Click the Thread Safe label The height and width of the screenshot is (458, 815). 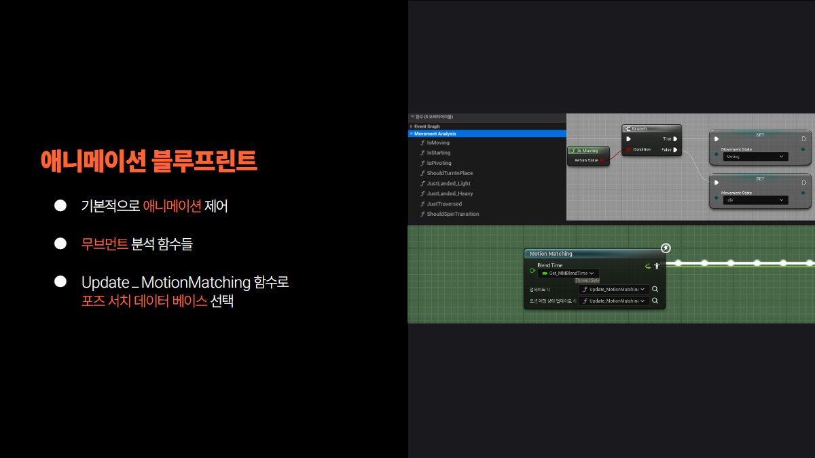[x=587, y=280]
